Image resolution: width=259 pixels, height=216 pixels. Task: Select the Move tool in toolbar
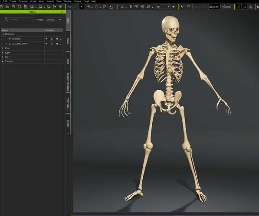(x=88, y=7)
